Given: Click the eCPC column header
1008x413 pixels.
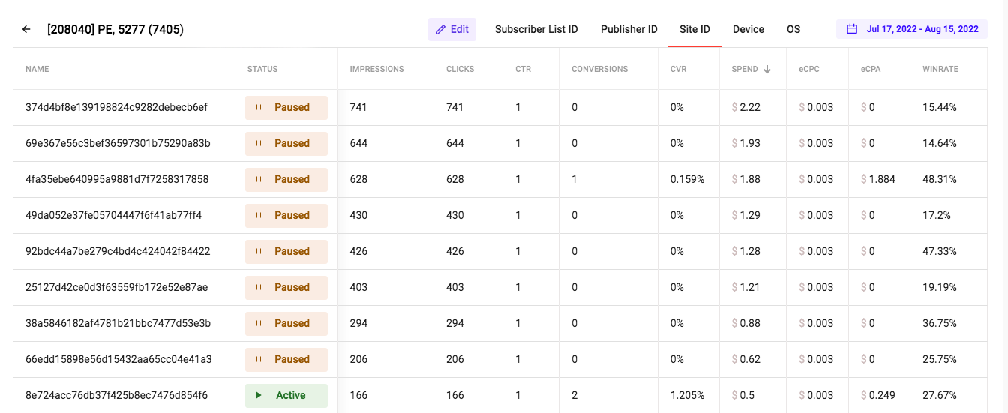Looking at the screenshot, I should [809, 69].
